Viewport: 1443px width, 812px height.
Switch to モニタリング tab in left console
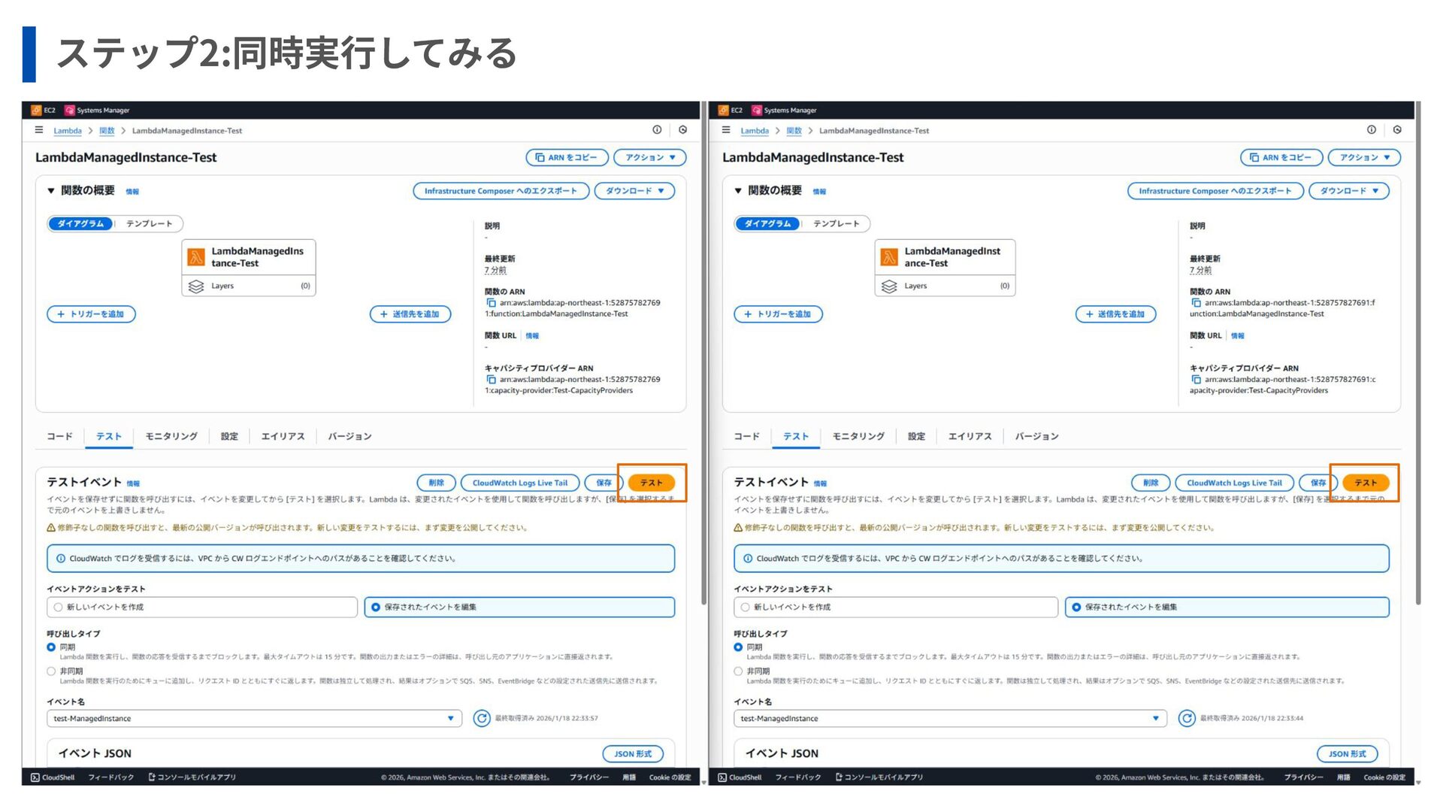[171, 437]
